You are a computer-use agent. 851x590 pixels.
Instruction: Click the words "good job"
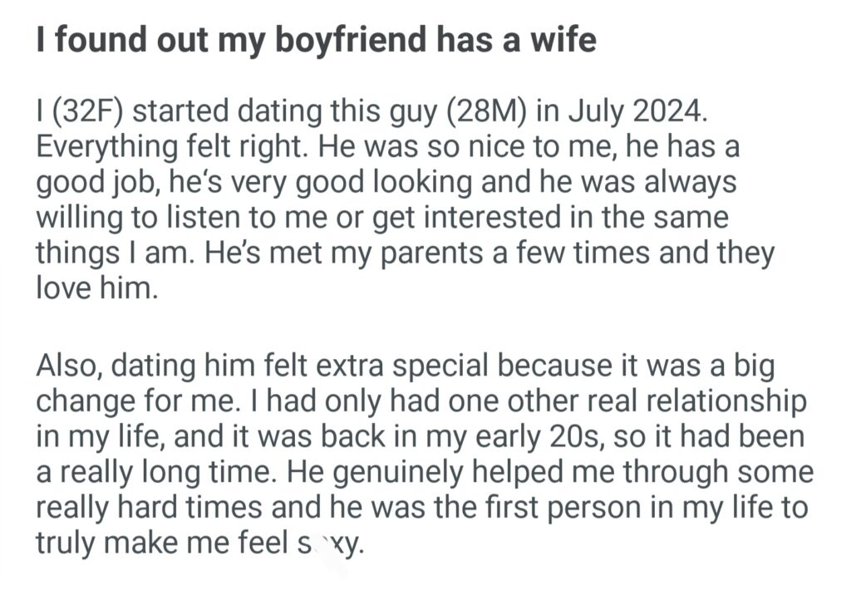pyautogui.click(x=95, y=185)
